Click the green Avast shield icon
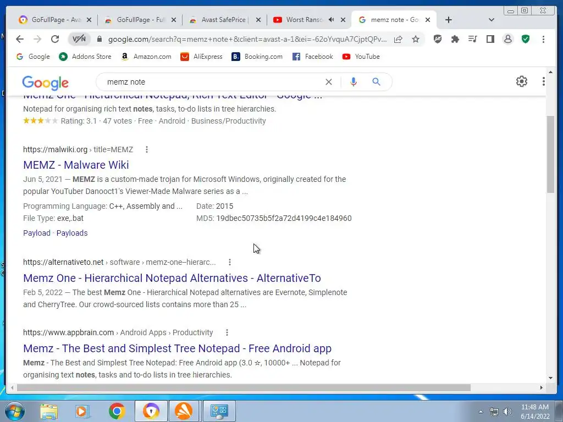This screenshot has height=422, width=563. point(526,39)
